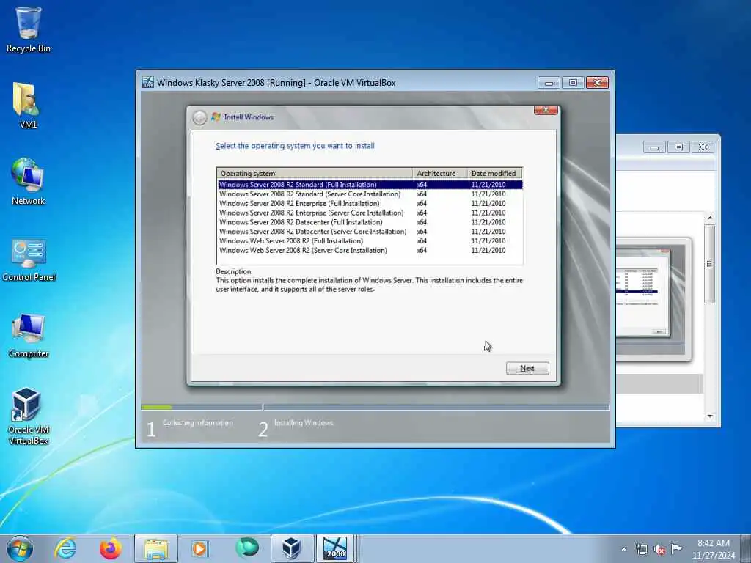Open the Recycle Bin desktop icon
The width and height of the screenshot is (751, 563).
point(29,29)
